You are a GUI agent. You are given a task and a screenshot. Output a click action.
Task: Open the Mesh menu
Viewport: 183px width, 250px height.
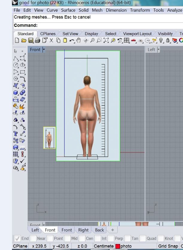tap(97, 10)
